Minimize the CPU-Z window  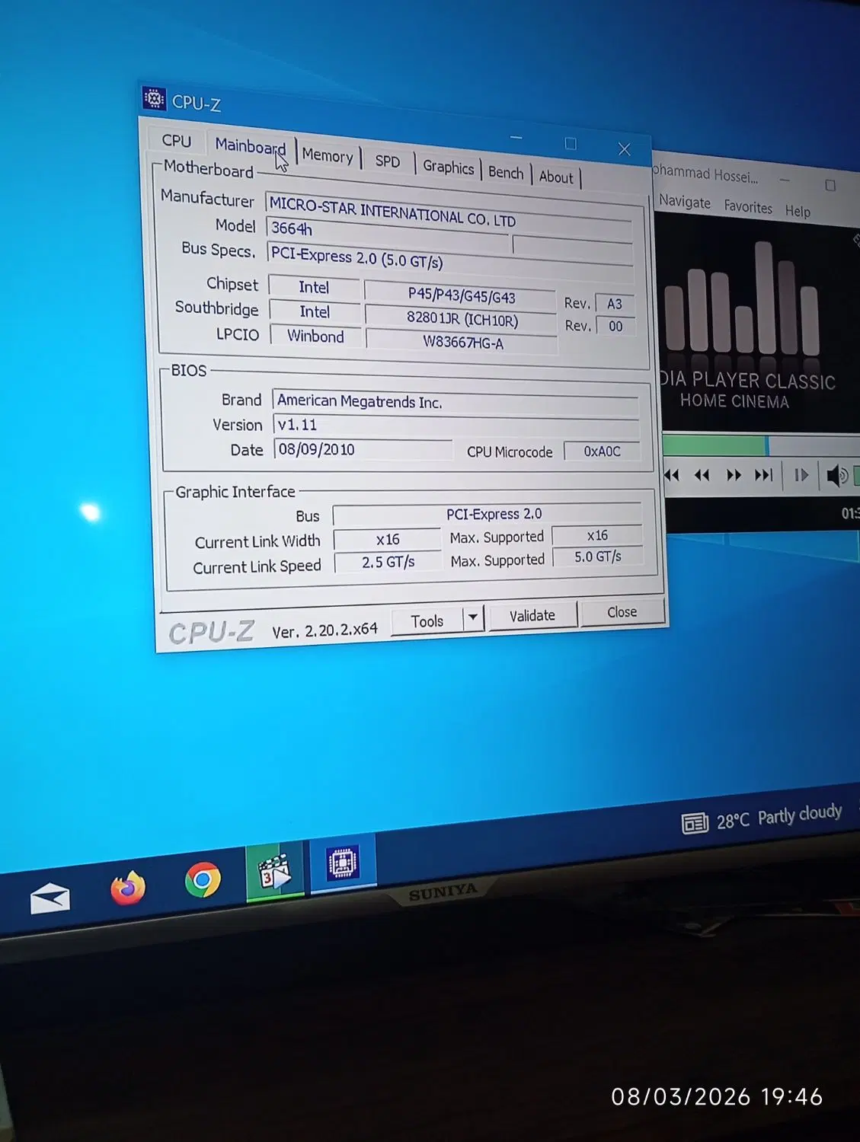516,139
